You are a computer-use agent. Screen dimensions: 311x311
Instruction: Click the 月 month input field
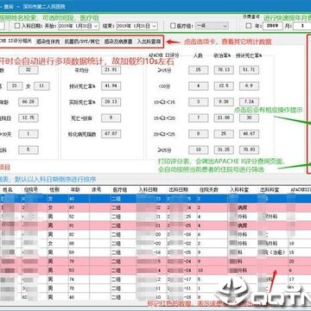302,26
